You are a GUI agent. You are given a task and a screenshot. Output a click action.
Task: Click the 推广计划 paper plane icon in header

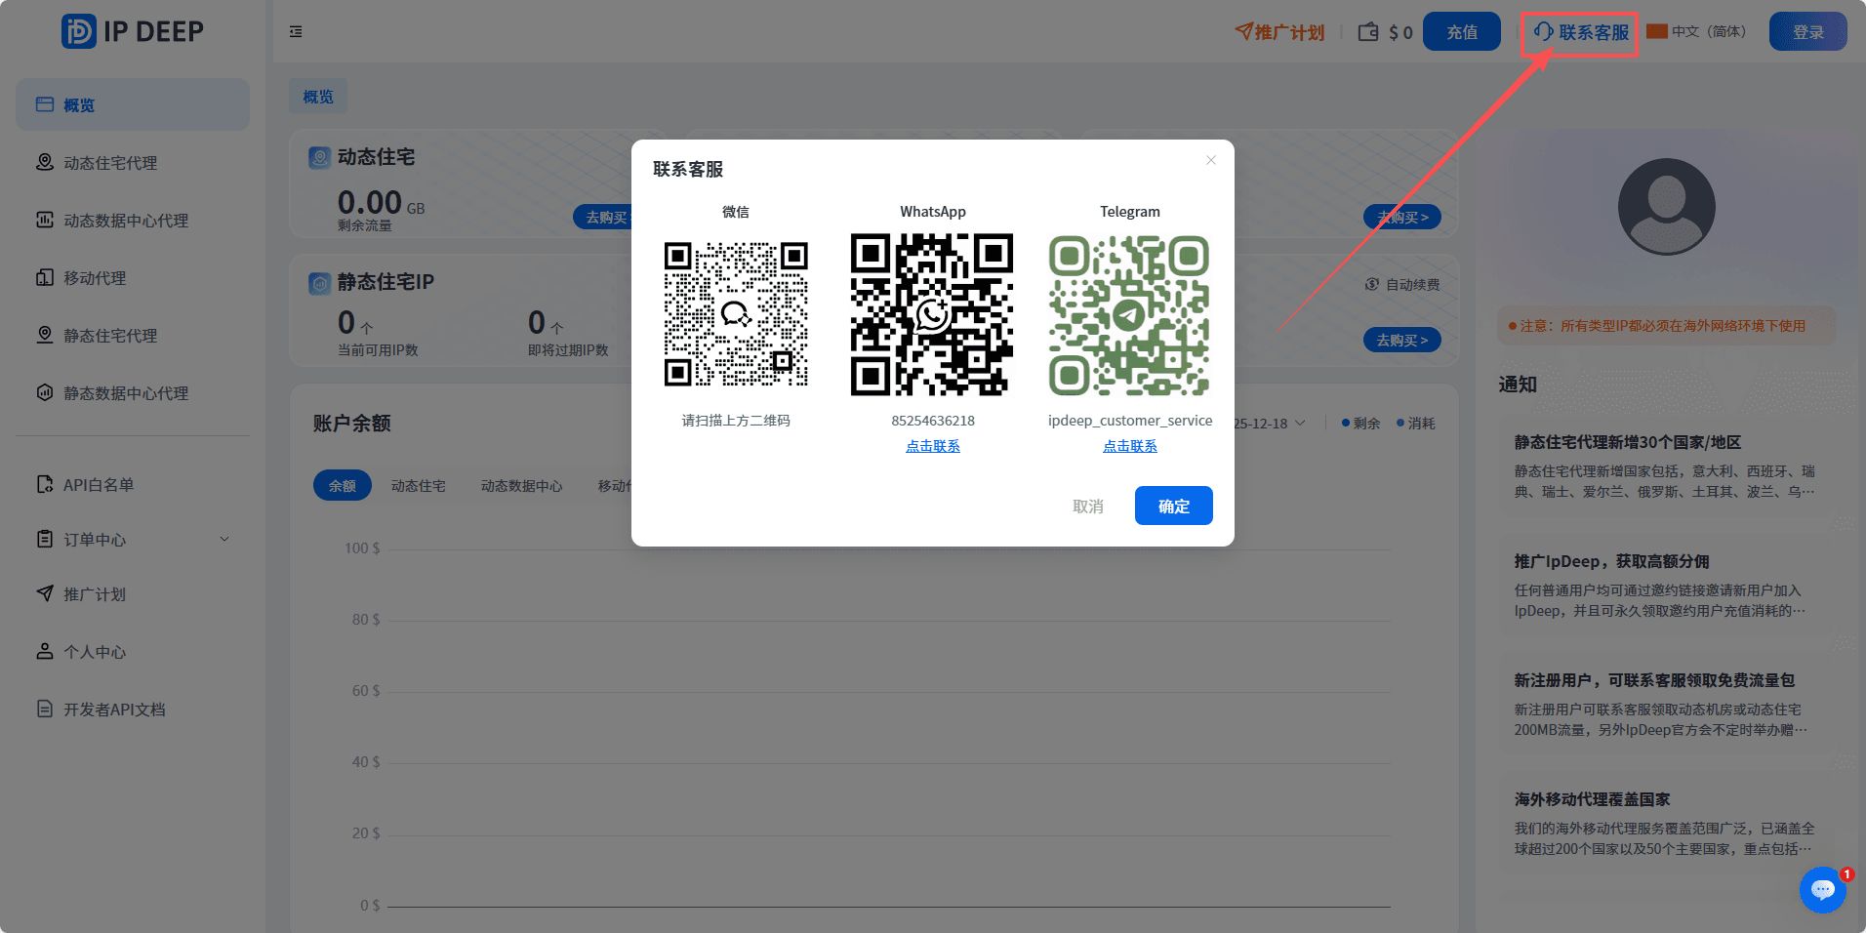point(1244,32)
